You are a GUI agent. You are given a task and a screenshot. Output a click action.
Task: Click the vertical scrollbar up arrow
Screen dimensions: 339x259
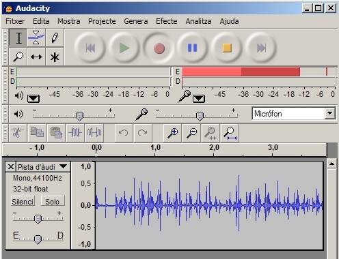click(x=331, y=164)
